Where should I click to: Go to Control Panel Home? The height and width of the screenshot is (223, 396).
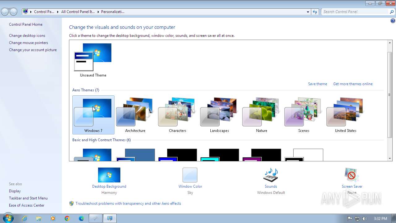pos(26,24)
